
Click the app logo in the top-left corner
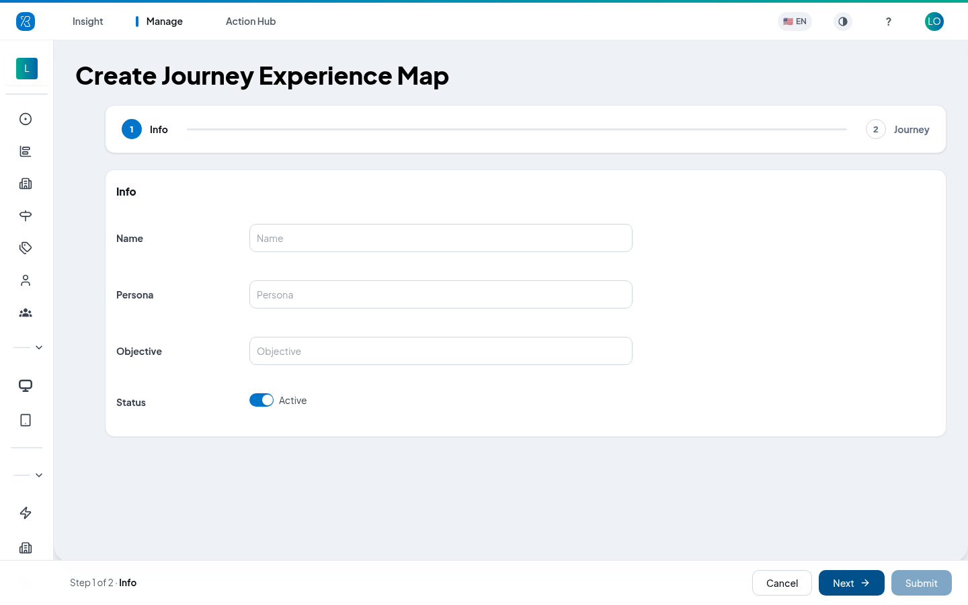point(26,22)
